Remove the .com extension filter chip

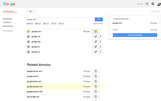(x=32, y=24)
